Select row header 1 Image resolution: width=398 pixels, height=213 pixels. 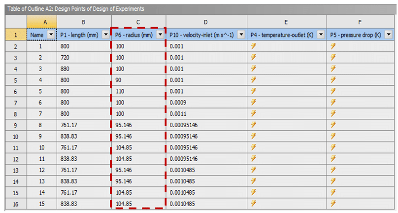(x=16, y=35)
